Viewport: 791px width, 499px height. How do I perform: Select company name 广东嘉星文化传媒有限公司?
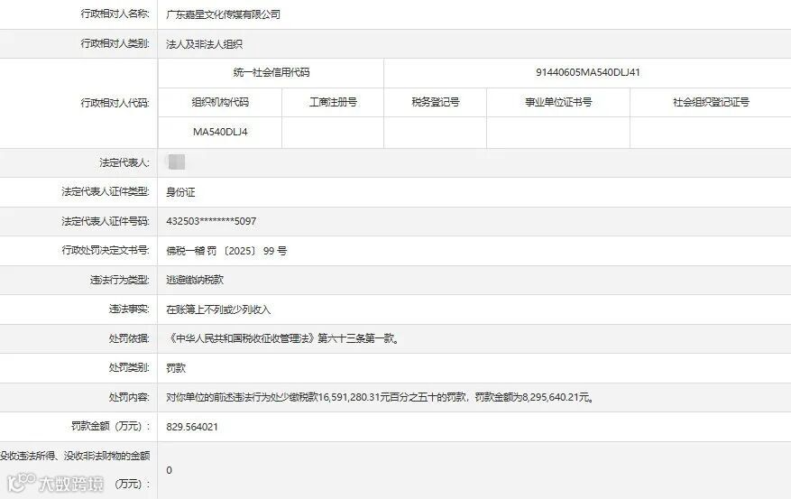223,14
